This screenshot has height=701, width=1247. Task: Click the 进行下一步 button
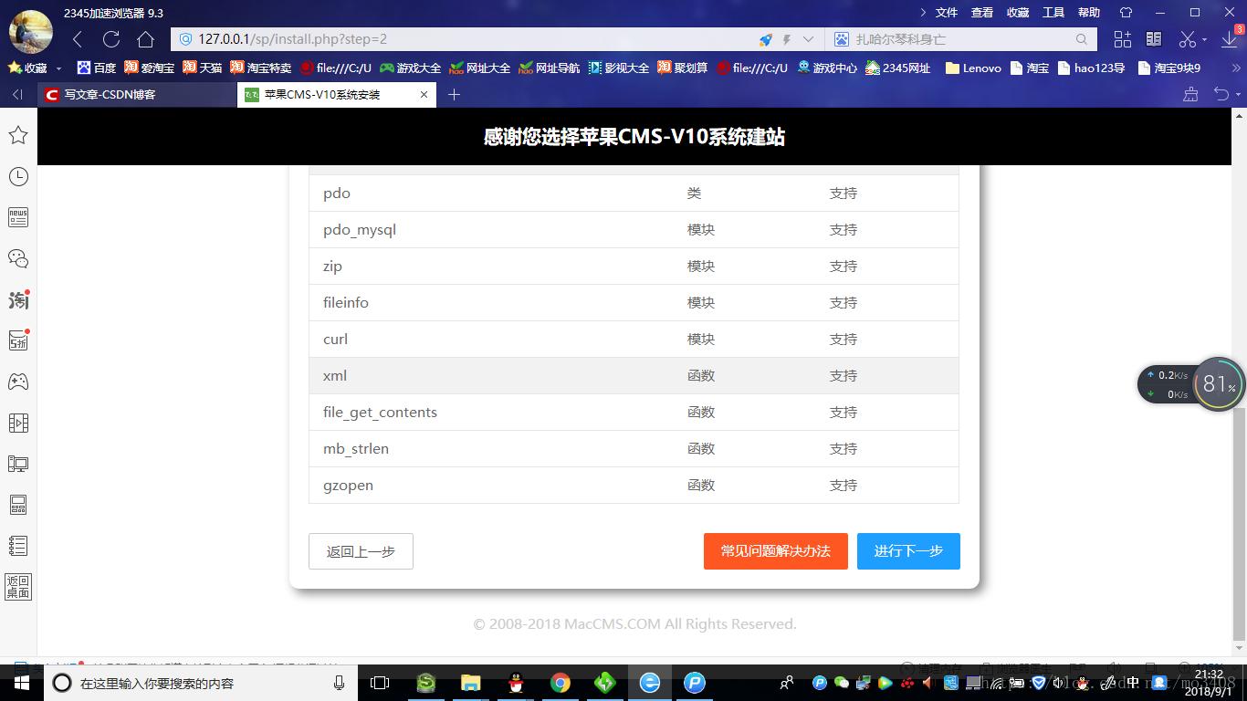click(907, 551)
